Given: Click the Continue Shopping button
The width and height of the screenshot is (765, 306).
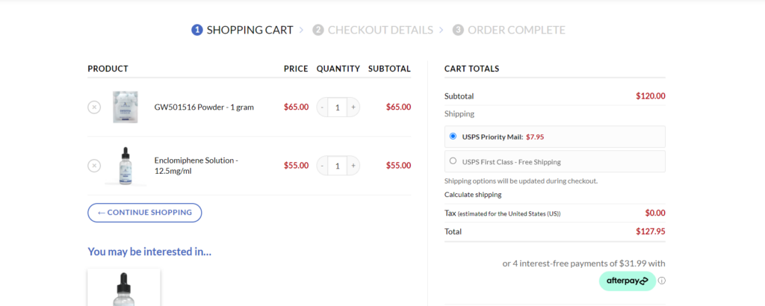Looking at the screenshot, I should (144, 213).
